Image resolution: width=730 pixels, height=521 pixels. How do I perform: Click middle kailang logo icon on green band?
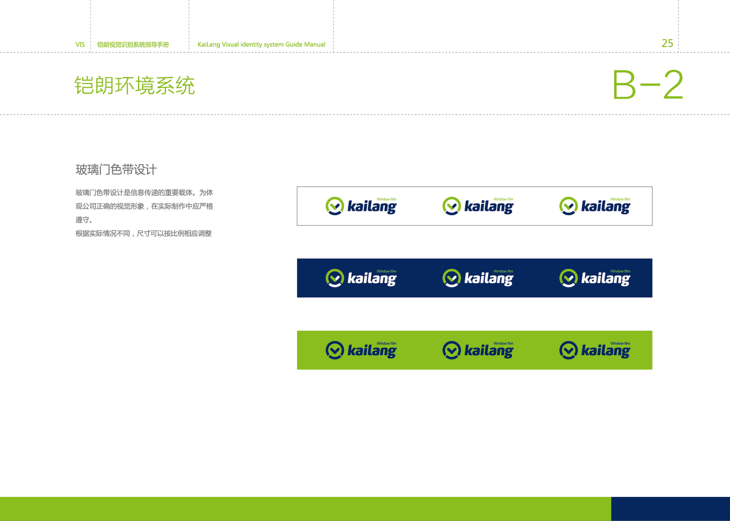point(452,350)
